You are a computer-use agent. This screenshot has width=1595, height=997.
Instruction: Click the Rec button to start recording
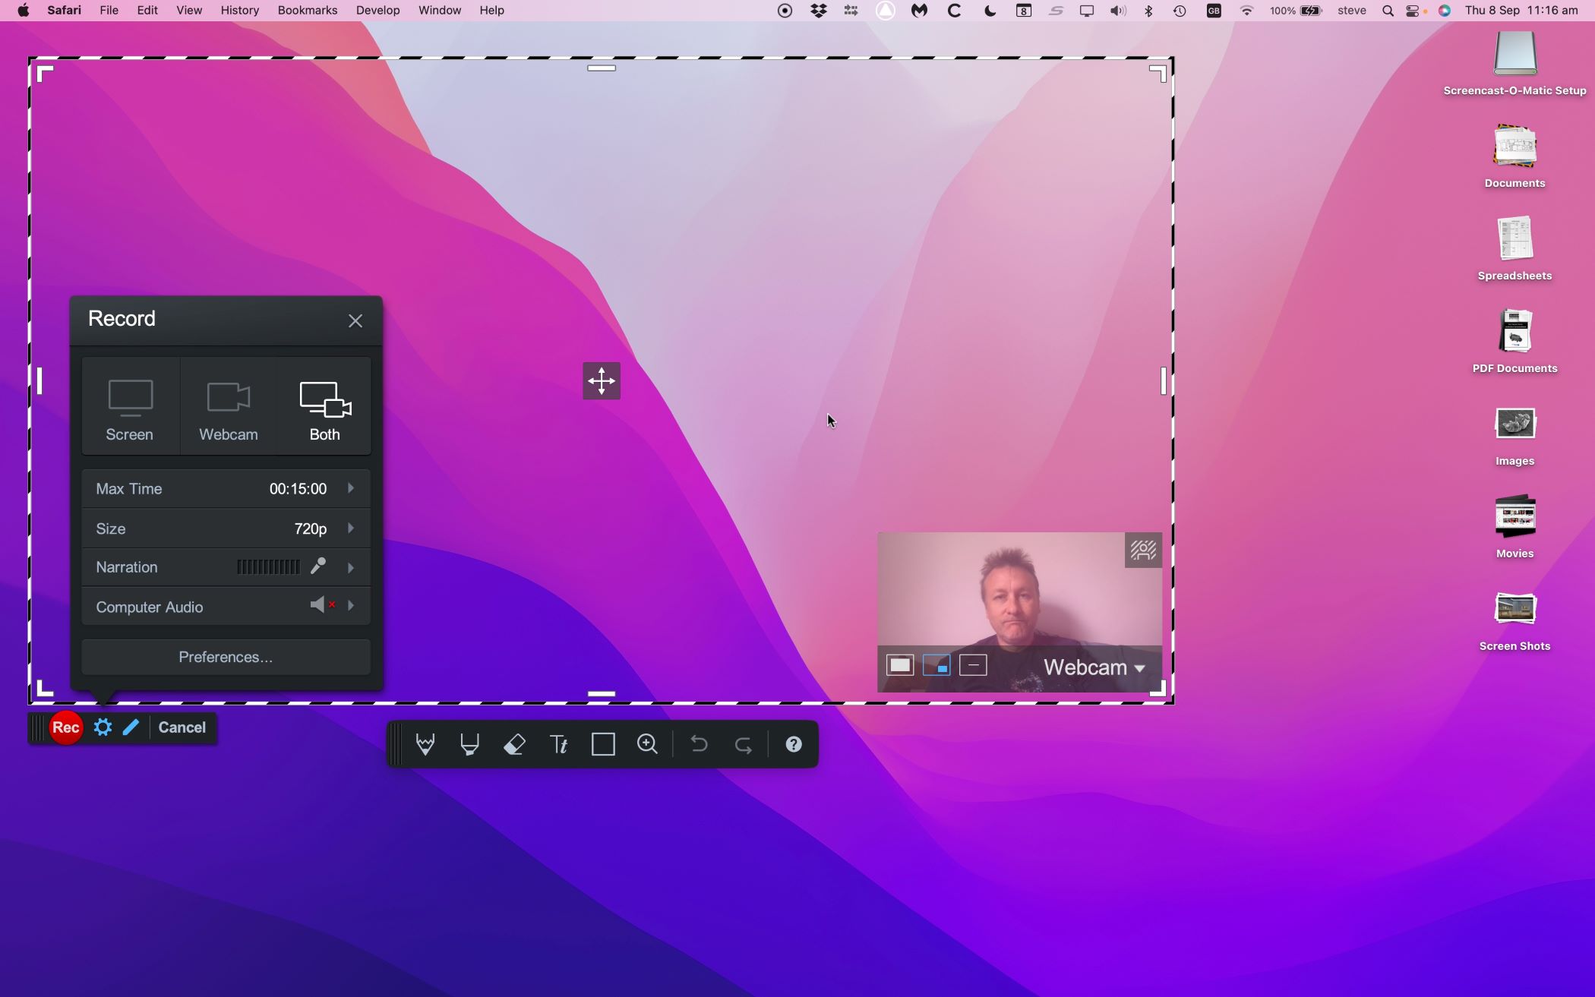[x=65, y=727]
